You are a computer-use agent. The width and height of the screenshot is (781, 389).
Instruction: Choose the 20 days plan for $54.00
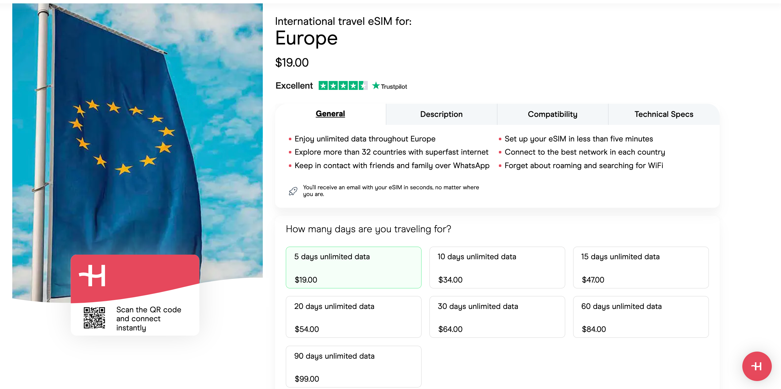tap(353, 317)
